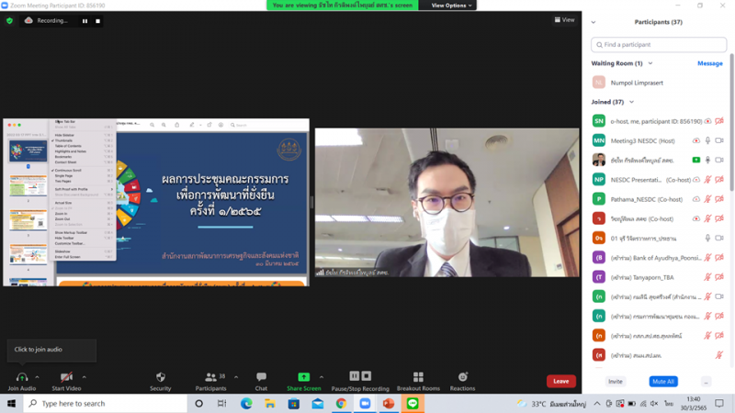Open Task View on taskbar
The width and height of the screenshot is (735, 413).
tap(221, 403)
